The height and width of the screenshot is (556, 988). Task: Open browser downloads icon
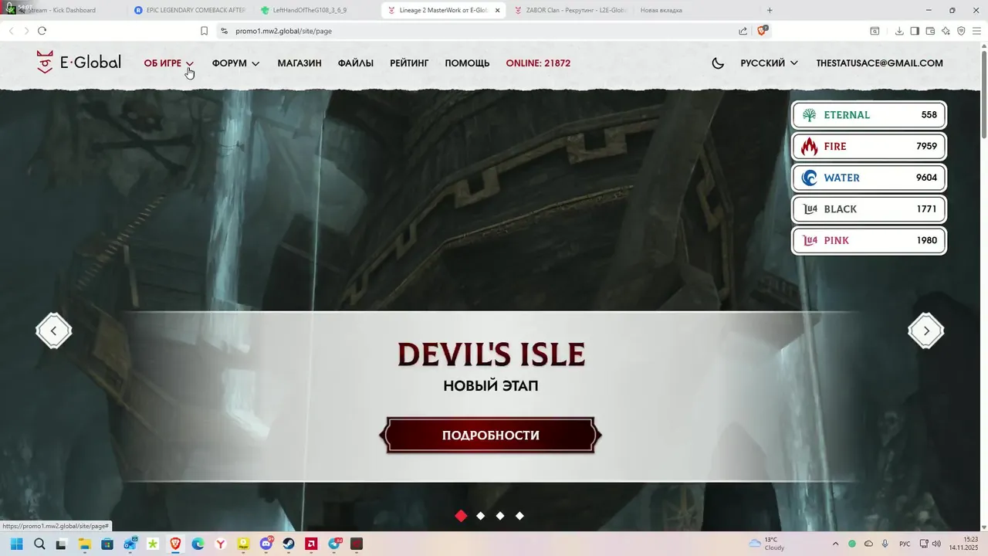pyautogui.click(x=899, y=31)
